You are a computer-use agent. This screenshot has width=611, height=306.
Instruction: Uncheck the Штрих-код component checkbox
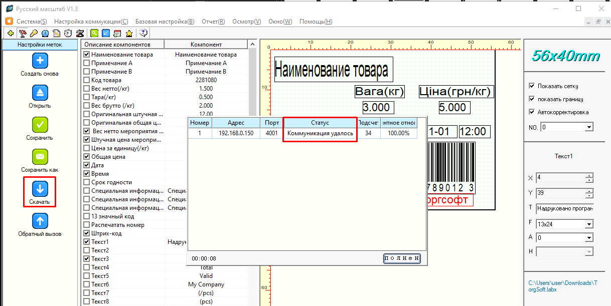pos(87,233)
